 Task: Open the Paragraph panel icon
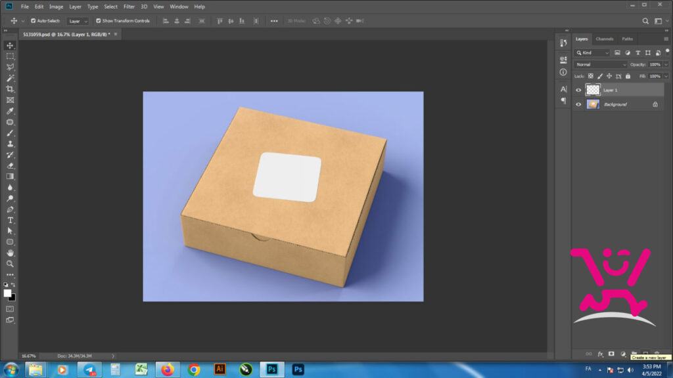point(563,101)
